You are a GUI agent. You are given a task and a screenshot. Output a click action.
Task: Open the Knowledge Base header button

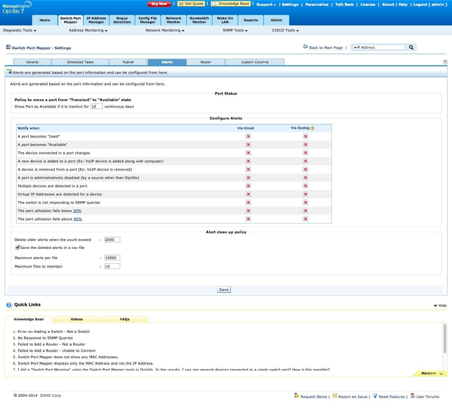tap(231, 4)
